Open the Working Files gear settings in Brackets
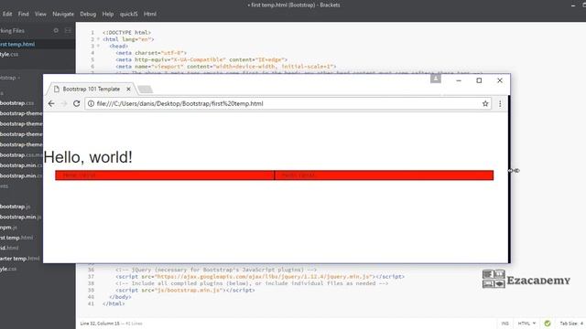The width and height of the screenshot is (586, 329). tap(56, 30)
